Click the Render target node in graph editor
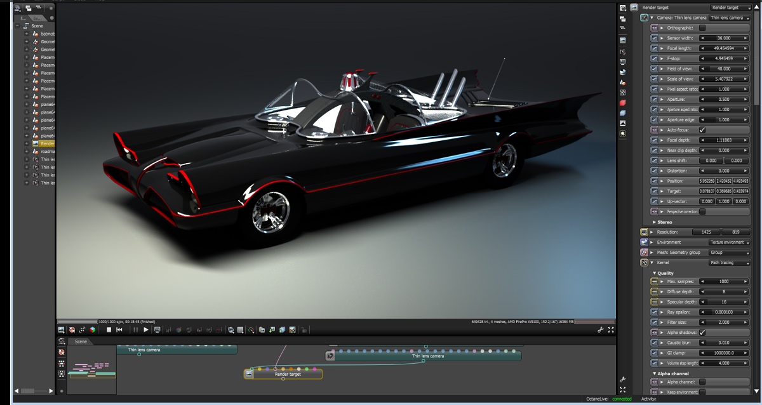Viewport: 762px width, 405px height. [283, 374]
